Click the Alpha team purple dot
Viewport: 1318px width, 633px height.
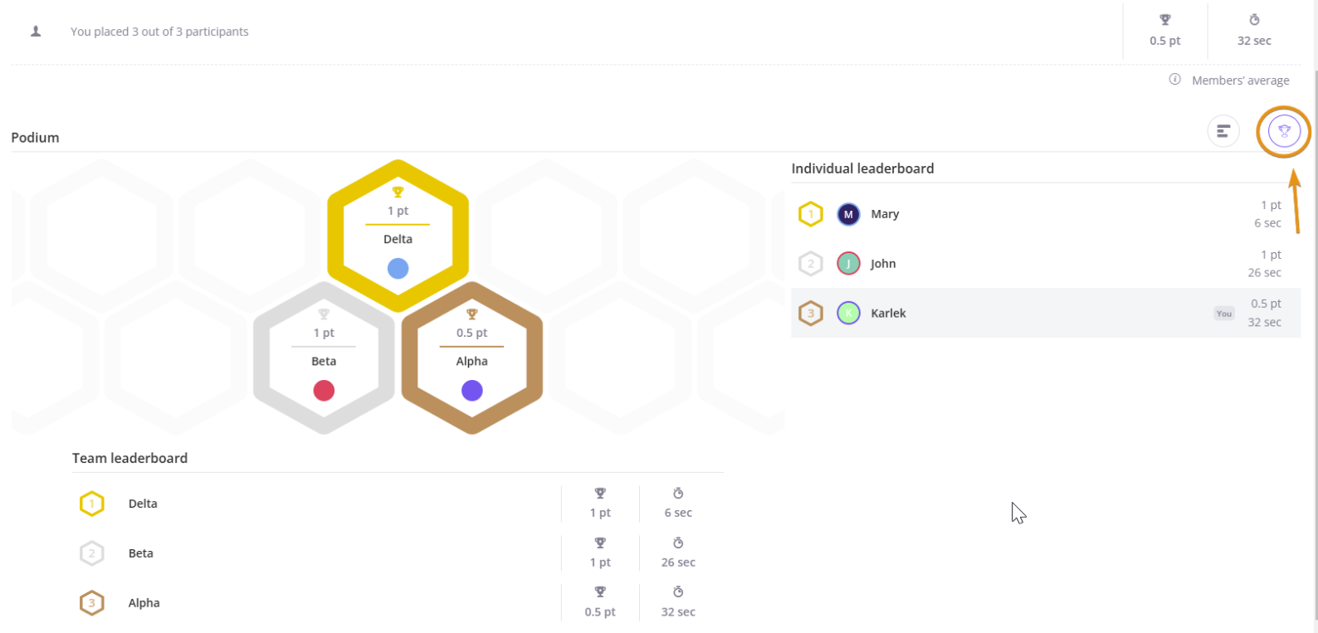pos(471,390)
